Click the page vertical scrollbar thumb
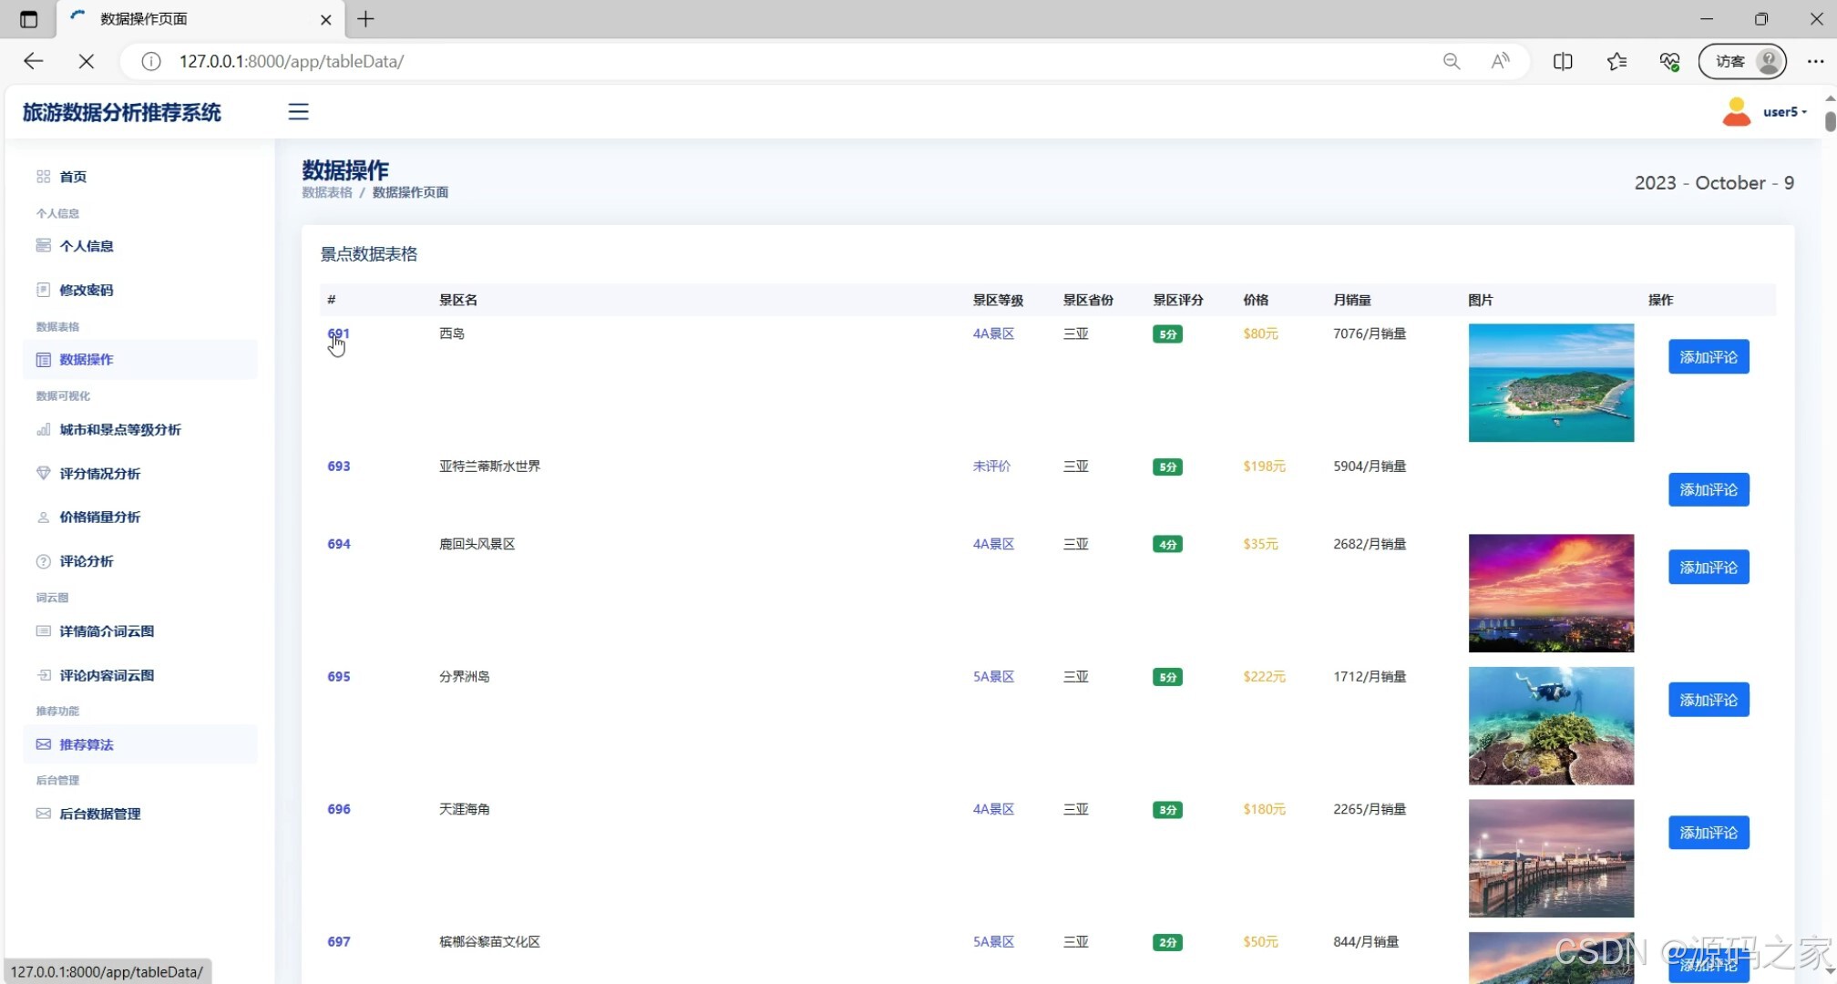Screen dimensions: 1837x984 click(1830, 121)
